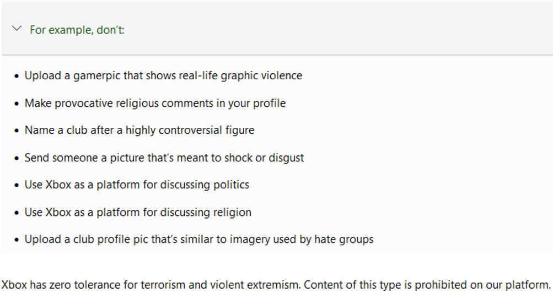The width and height of the screenshot is (553, 298).
Task: Click the bullet before "Make provocative religious comments"
Action: pos(17,104)
